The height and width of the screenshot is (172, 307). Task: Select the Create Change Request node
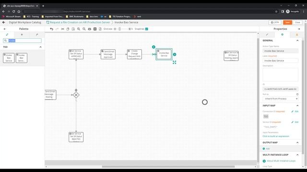(134, 54)
